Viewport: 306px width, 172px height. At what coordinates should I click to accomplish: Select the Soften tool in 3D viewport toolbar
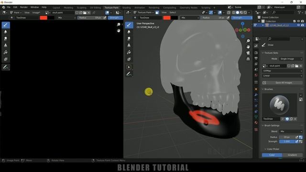(129, 32)
